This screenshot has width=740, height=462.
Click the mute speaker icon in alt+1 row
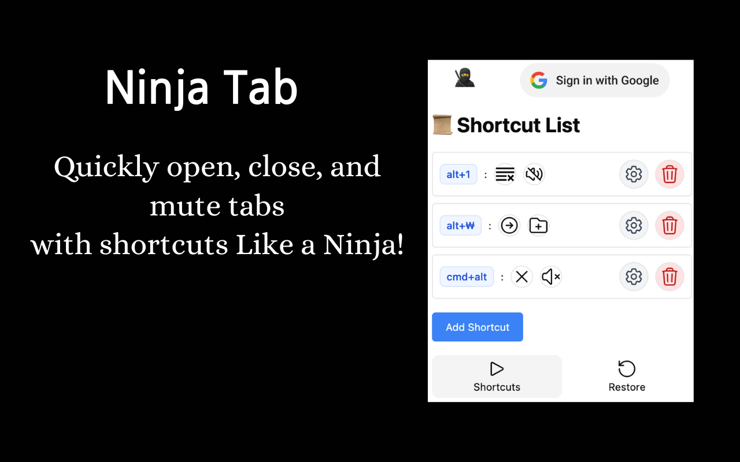(x=534, y=174)
